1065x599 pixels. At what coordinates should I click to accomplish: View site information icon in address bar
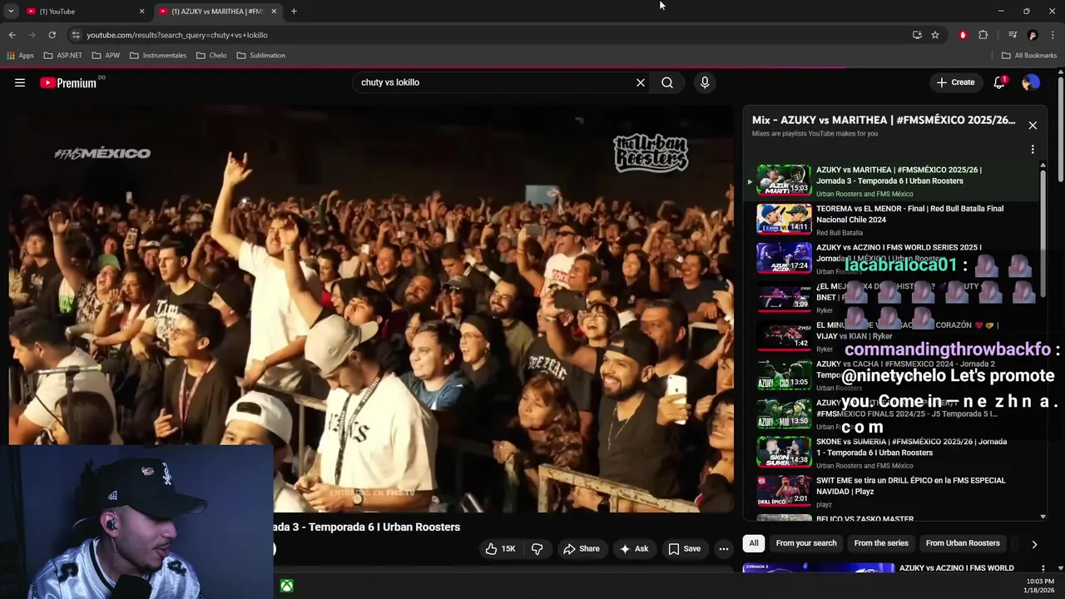click(76, 35)
